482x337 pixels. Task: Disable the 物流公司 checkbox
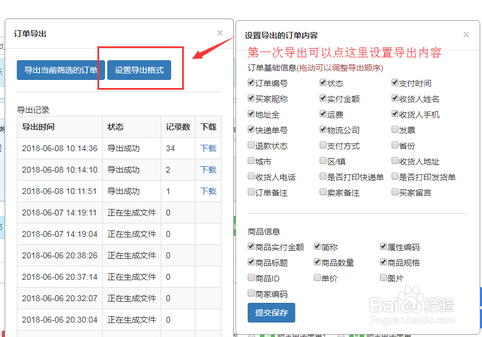(x=322, y=130)
